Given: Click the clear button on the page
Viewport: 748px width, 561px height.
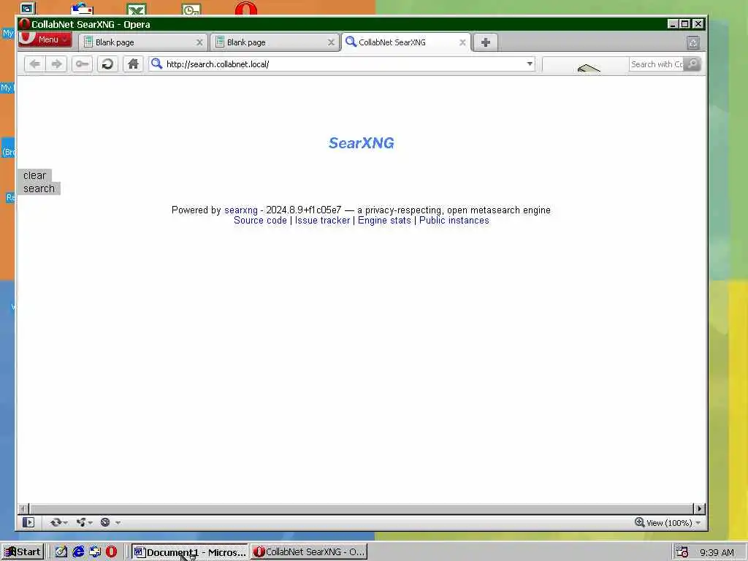Looking at the screenshot, I should pos(34,175).
